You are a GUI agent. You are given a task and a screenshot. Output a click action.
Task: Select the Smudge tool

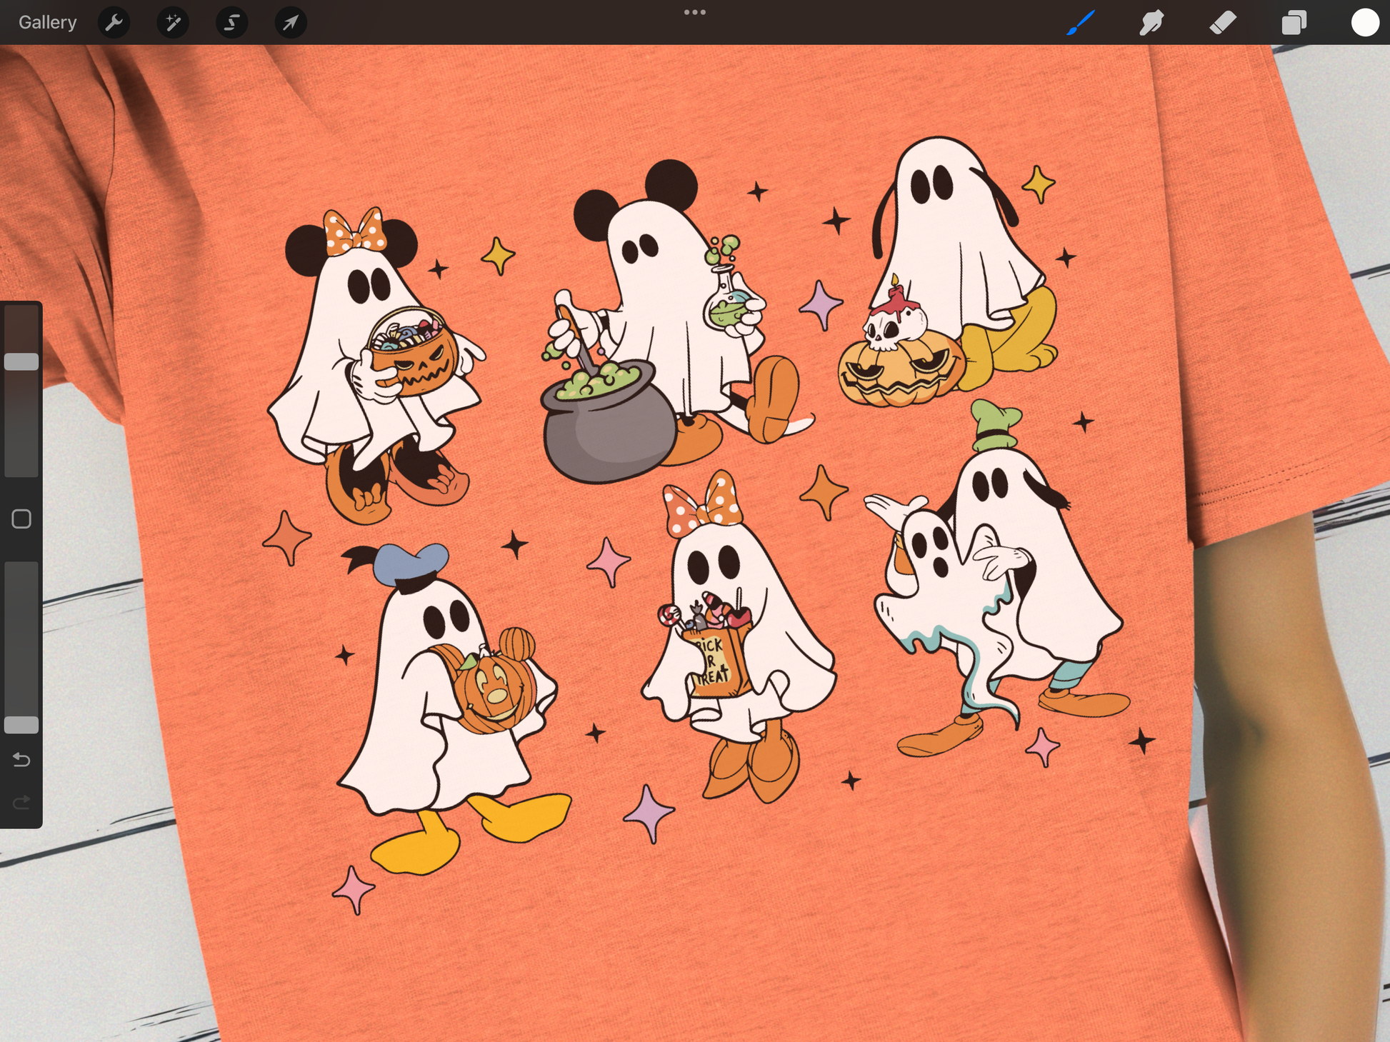(x=1151, y=23)
